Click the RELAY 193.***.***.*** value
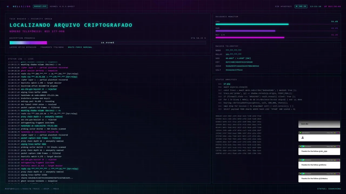This screenshot has width=346, height=194. coord(234,54)
